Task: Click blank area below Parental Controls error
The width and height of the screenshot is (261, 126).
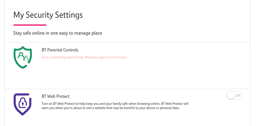Action: point(126,75)
